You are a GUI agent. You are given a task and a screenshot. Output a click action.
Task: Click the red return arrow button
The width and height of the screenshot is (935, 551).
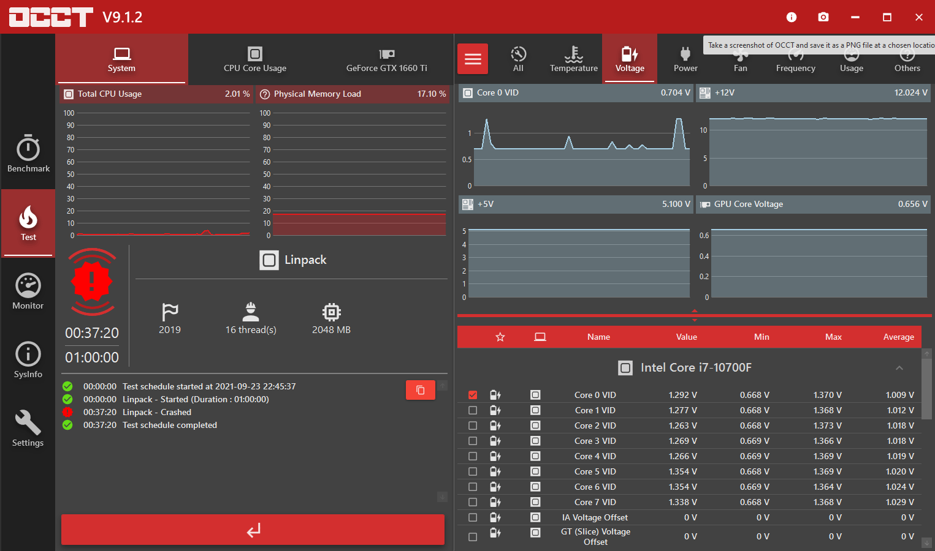[x=253, y=530]
